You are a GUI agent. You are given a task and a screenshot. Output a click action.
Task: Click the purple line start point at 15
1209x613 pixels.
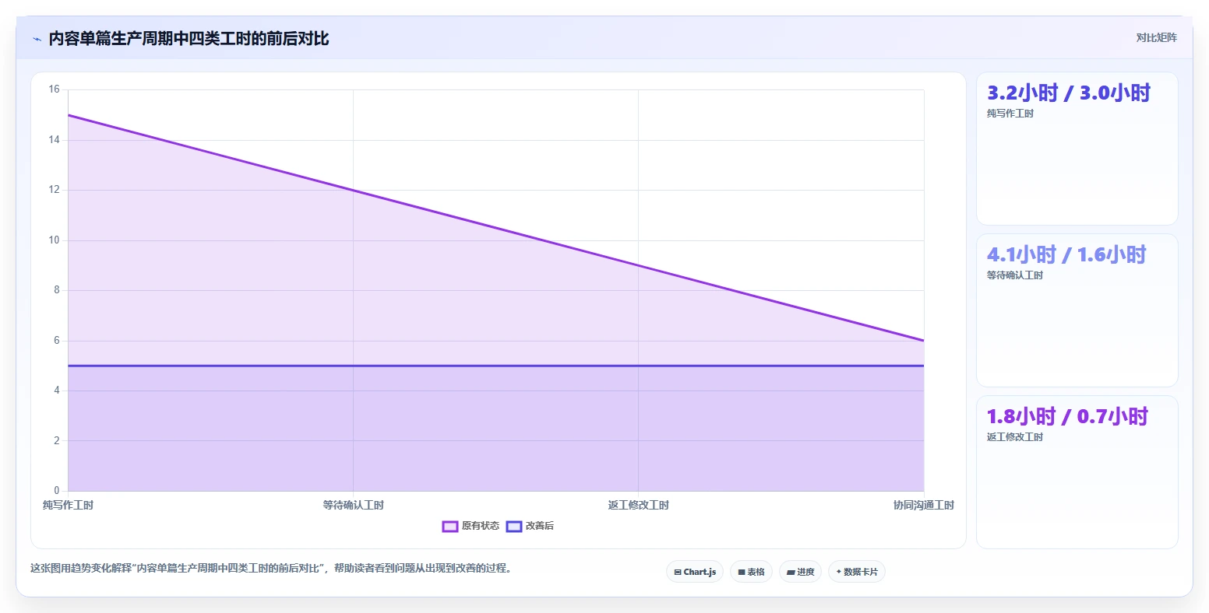coord(69,115)
